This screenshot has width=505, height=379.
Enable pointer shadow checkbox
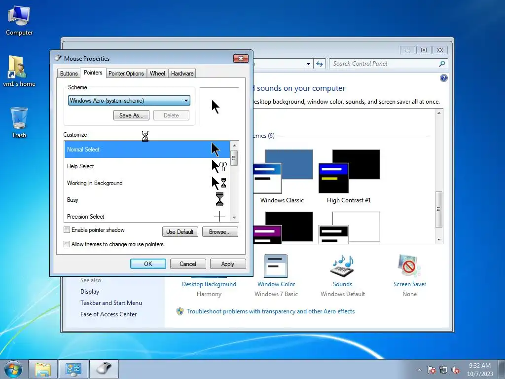pyautogui.click(x=67, y=230)
